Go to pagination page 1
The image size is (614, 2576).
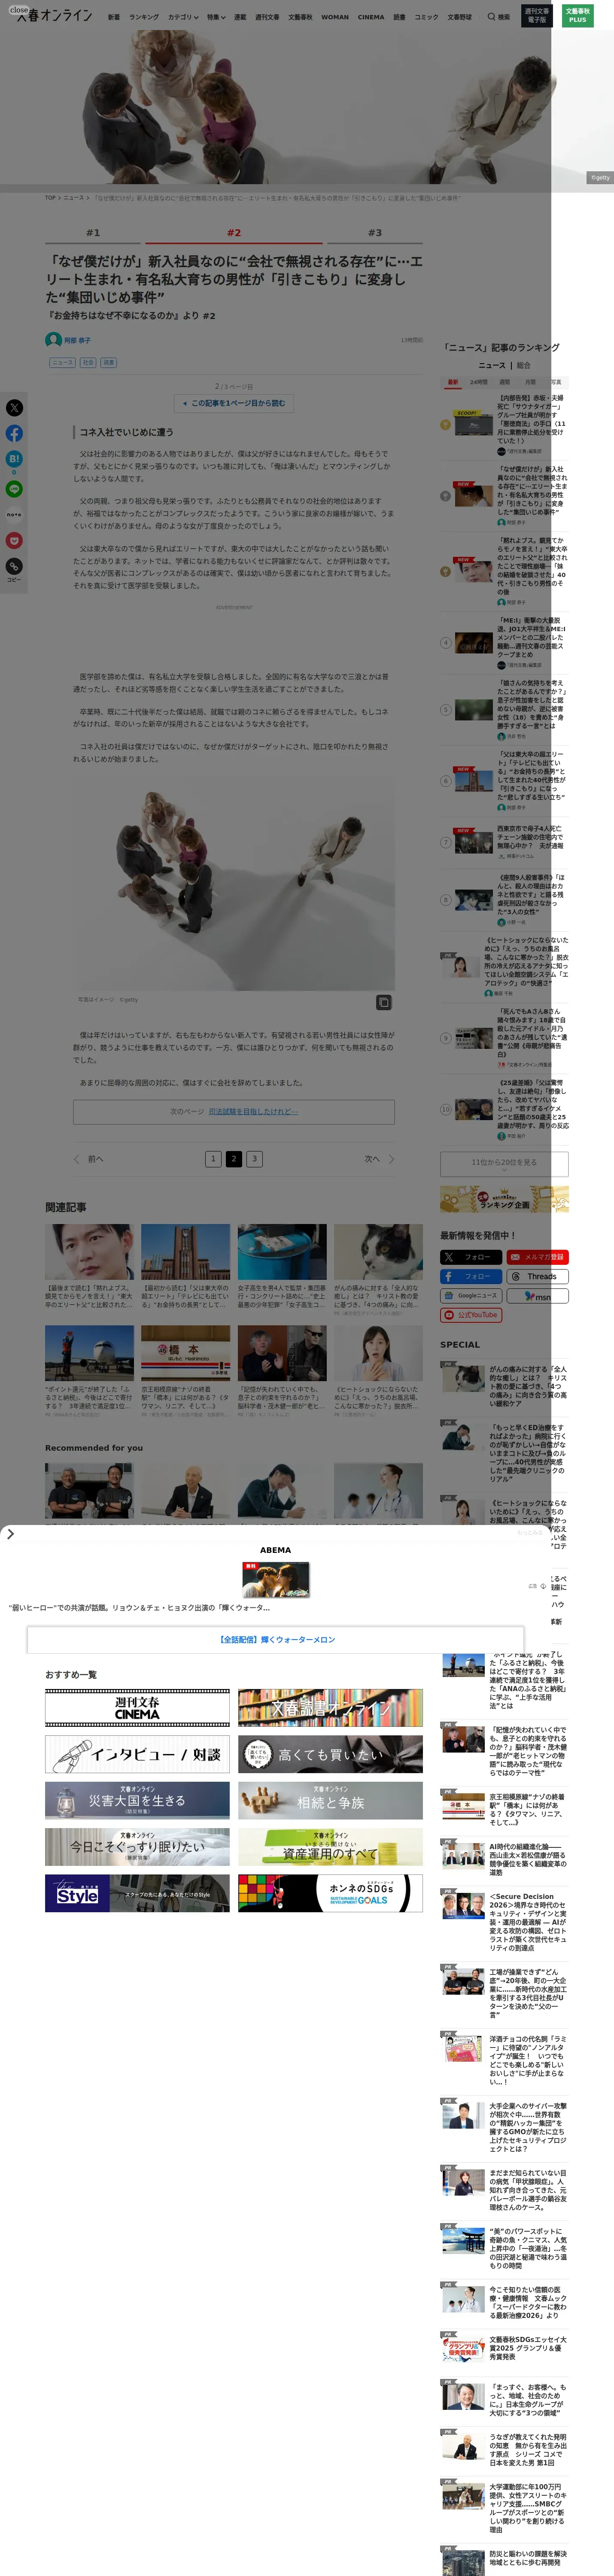coord(212,1159)
